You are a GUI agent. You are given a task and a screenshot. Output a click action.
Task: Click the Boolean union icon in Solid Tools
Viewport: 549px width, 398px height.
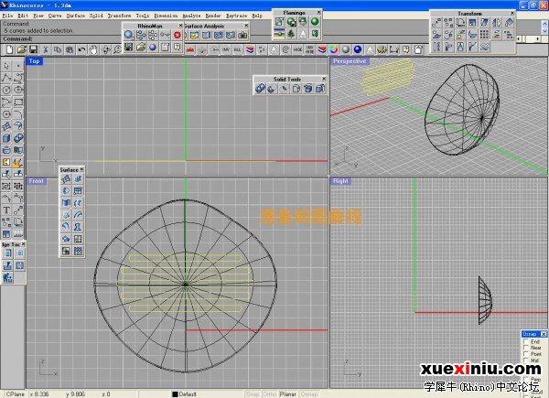[x=260, y=89]
